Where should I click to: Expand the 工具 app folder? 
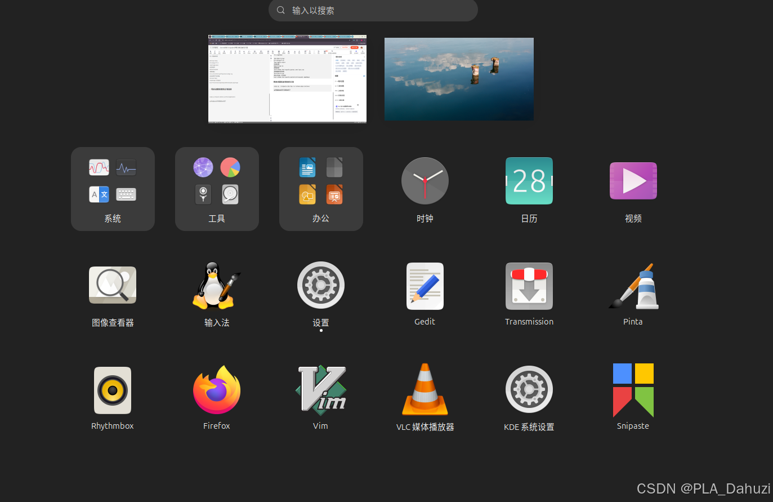[x=217, y=189]
